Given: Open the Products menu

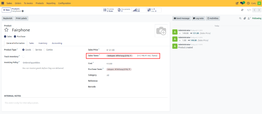Looking at the screenshot, I should coord(40,3).
